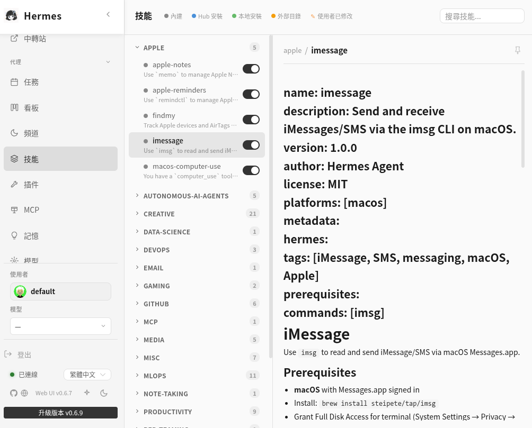The image size is (532, 428).
Task: Expand the AUTONOMOUS-AI-AGENTS category
Action: point(197,196)
